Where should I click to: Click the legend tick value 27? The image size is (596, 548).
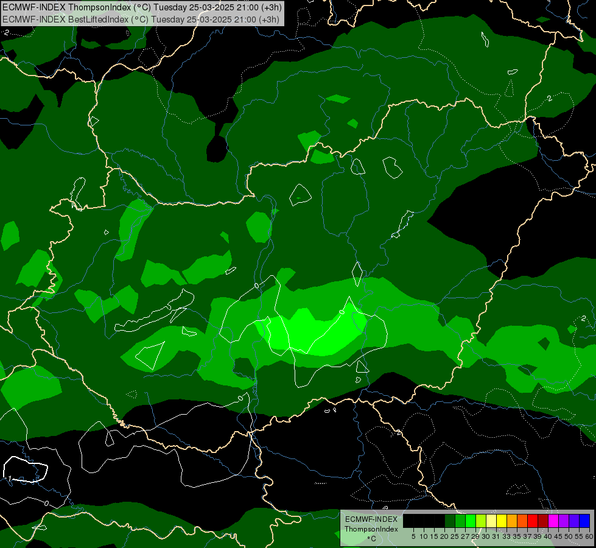coord(465,536)
